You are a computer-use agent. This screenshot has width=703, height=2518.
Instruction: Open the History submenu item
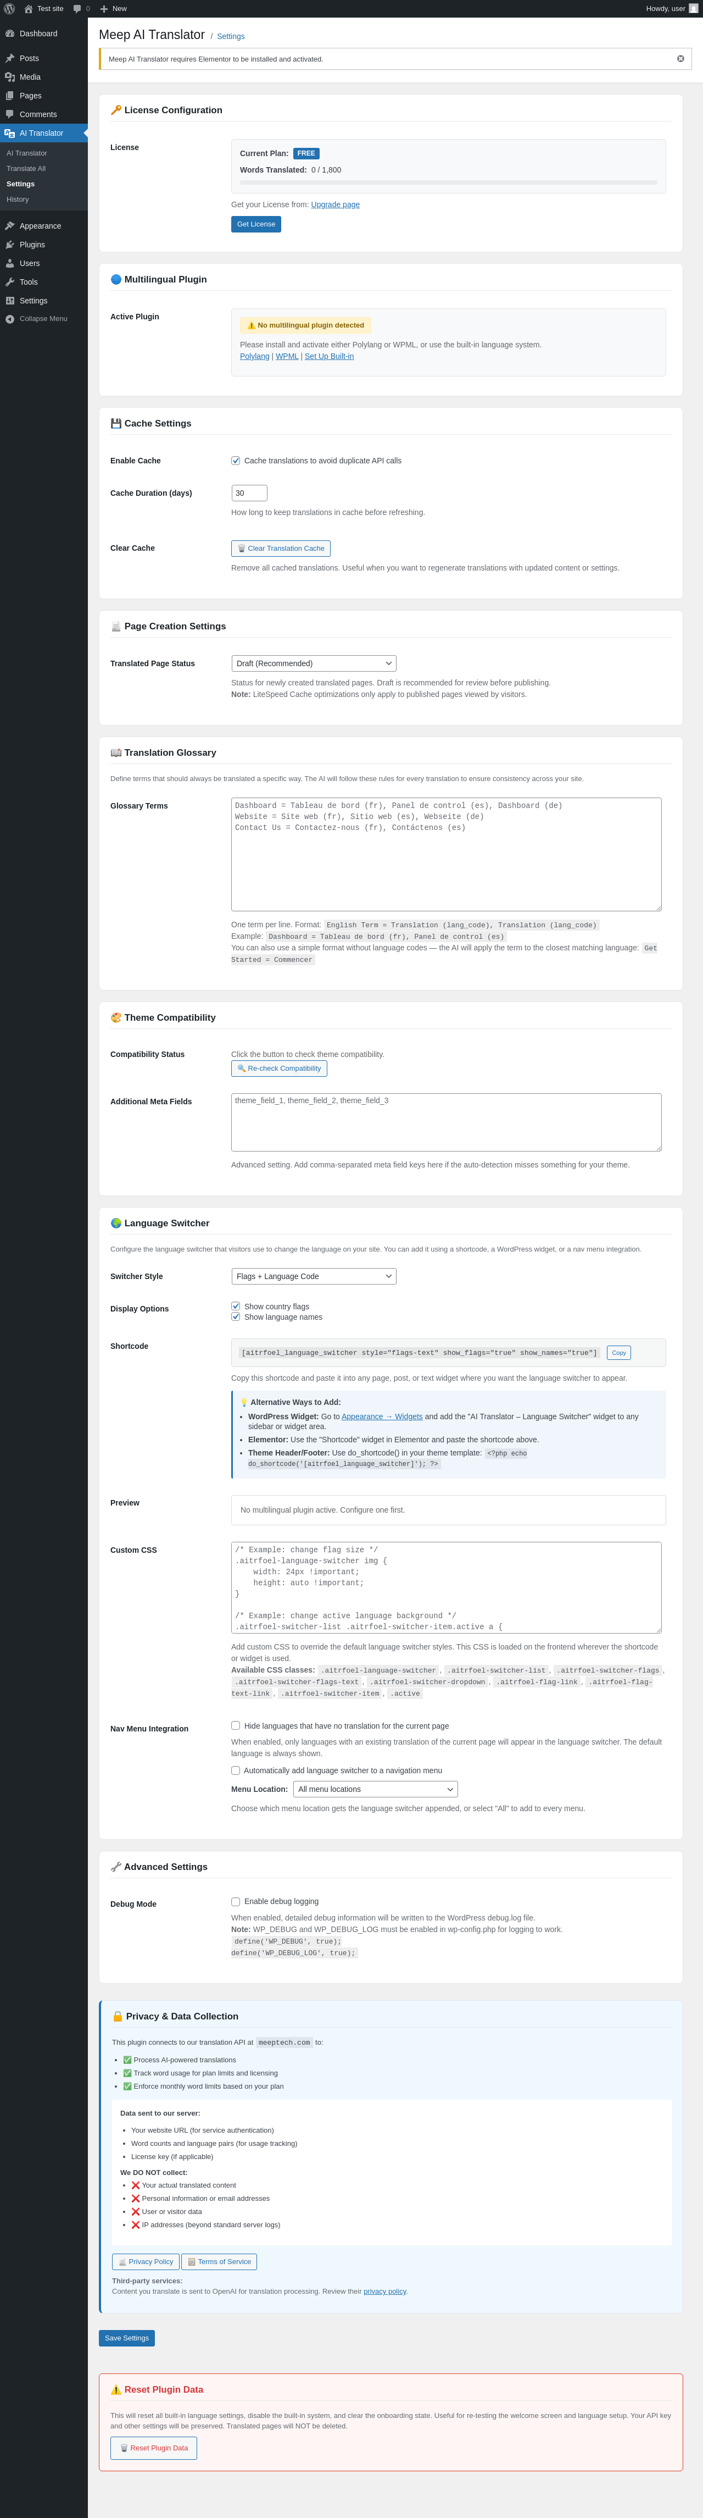click(18, 200)
